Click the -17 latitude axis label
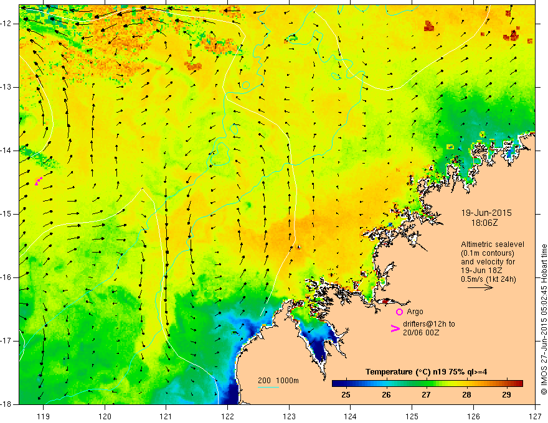 point(7,341)
